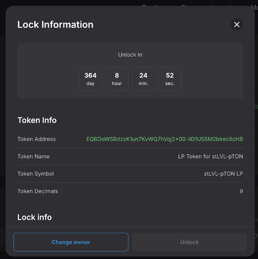Click the 52 sec. countdown box
Screen dimensions: 258x259
coord(170,79)
